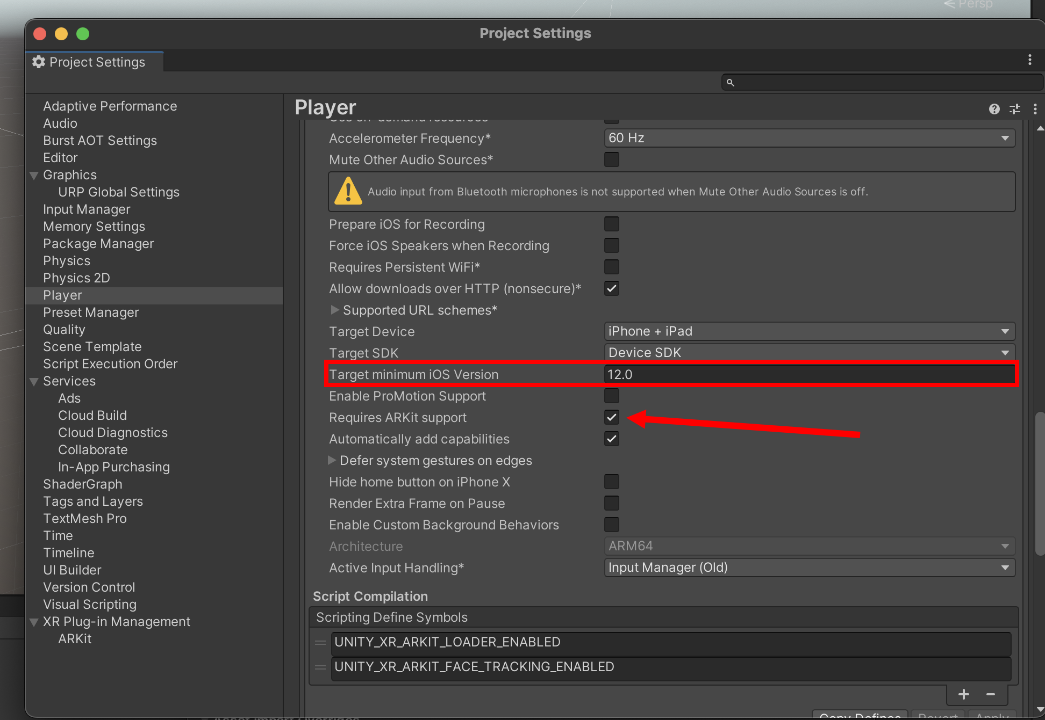This screenshot has height=720, width=1045.
Task: Enable Mute Other Audio Sources checkbox
Action: pos(611,159)
